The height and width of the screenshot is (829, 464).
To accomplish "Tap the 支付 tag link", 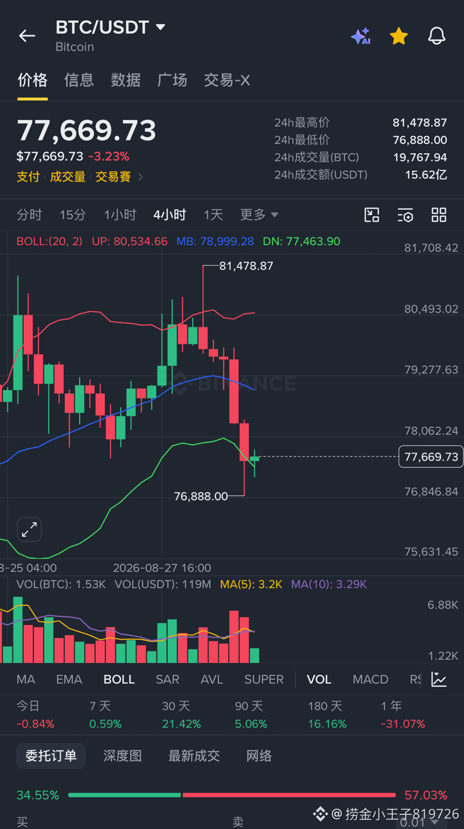I will tap(28, 177).
